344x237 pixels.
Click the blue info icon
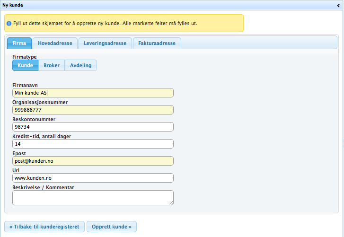click(9, 23)
